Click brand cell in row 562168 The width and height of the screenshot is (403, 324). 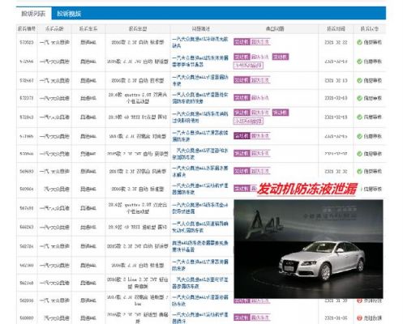[54, 283]
